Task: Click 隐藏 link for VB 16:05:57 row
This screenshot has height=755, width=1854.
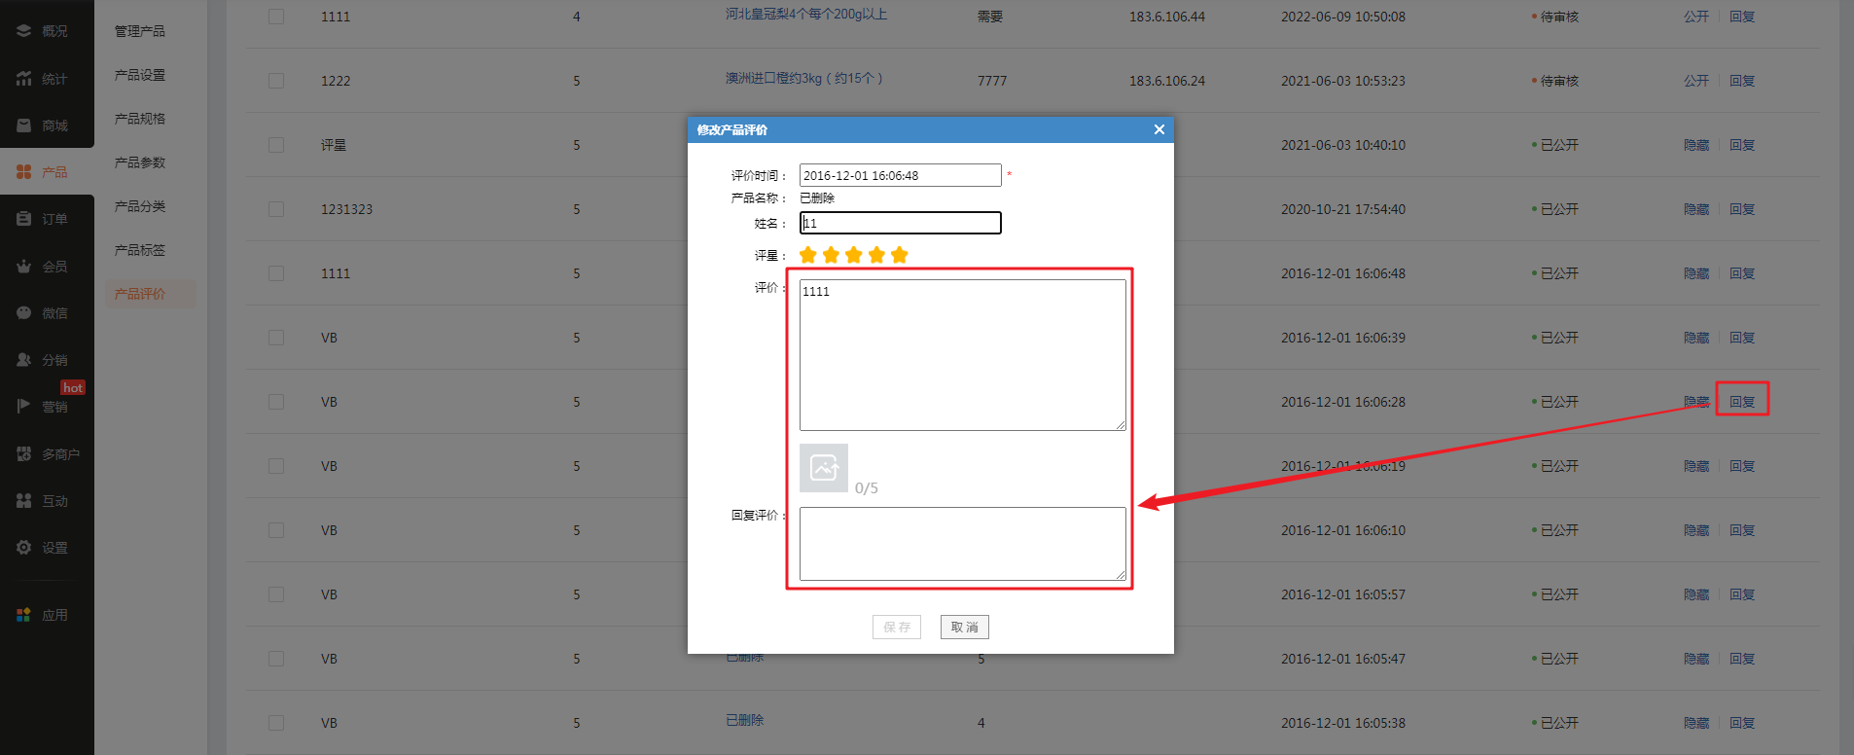Action: pos(1696,594)
